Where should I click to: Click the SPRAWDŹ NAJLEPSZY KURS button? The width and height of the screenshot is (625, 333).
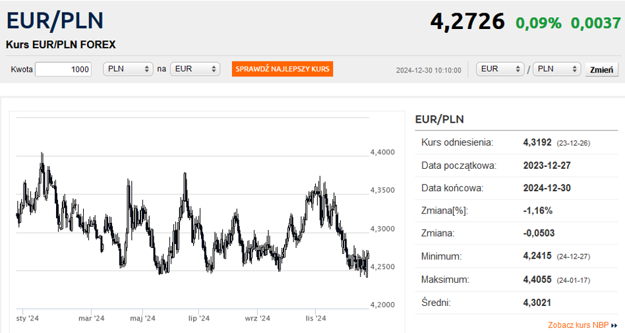(x=282, y=69)
